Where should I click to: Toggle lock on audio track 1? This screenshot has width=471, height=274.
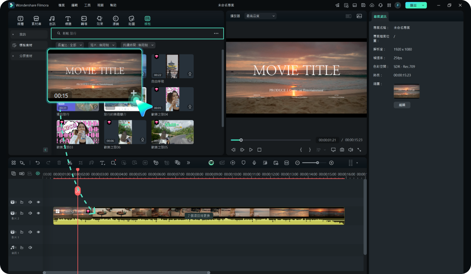[x=22, y=247]
